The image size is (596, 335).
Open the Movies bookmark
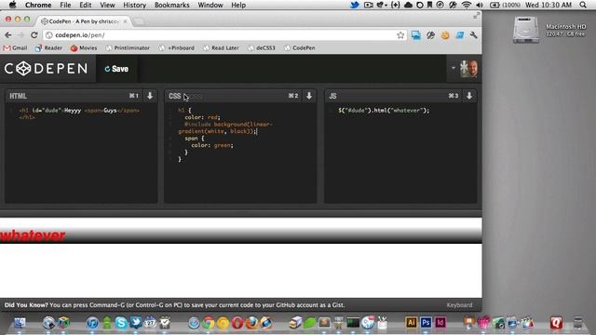84,47
